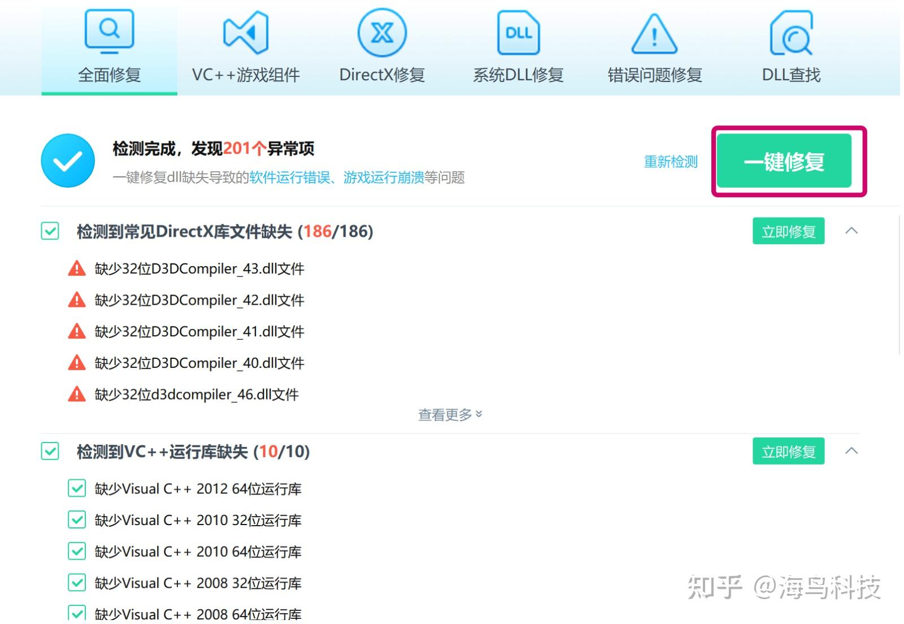Click the 系统DLL修复 DLL icon

click(518, 31)
